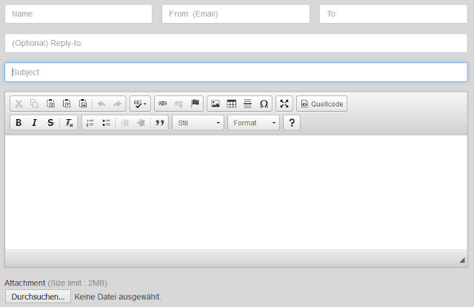The image size is (474, 307).
Task: Click the Name input field
Action: tap(79, 14)
